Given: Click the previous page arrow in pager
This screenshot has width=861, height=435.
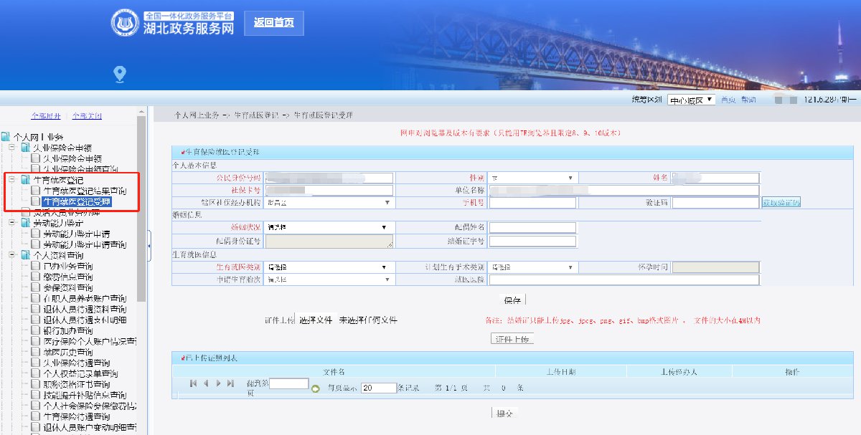Looking at the screenshot, I should 206,384.
